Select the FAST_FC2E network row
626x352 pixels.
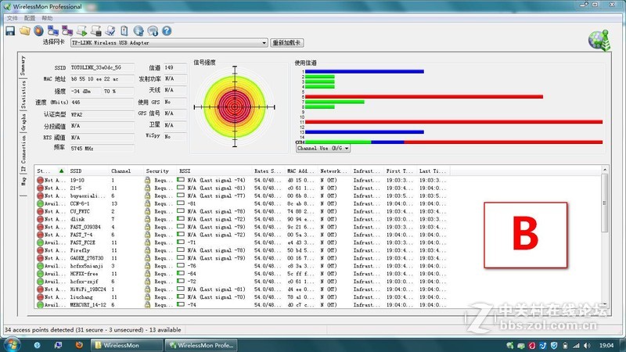(242, 242)
